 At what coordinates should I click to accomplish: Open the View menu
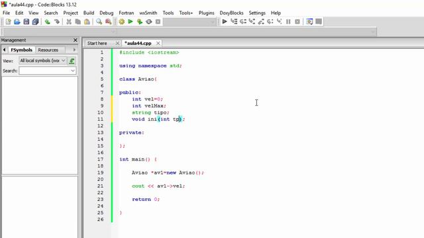click(34, 13)
